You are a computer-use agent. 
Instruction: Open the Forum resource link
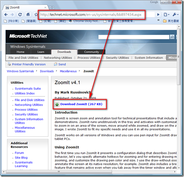click(x=19, y=153)
